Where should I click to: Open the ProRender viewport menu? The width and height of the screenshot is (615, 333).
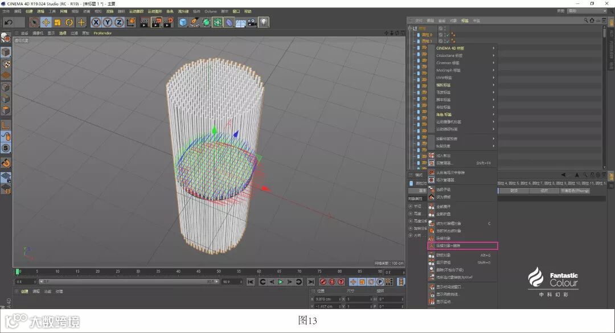(102, 33)
